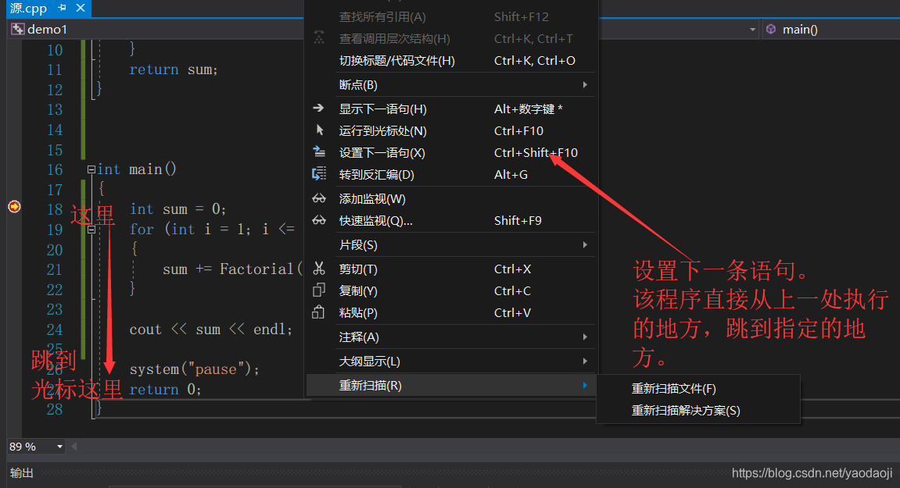Click the Paste clipboard icon

click(318, 312)
